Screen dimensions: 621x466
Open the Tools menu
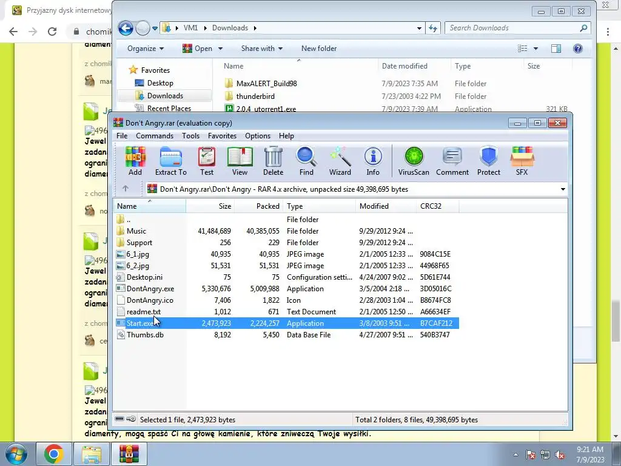click(x=190, y=136)
